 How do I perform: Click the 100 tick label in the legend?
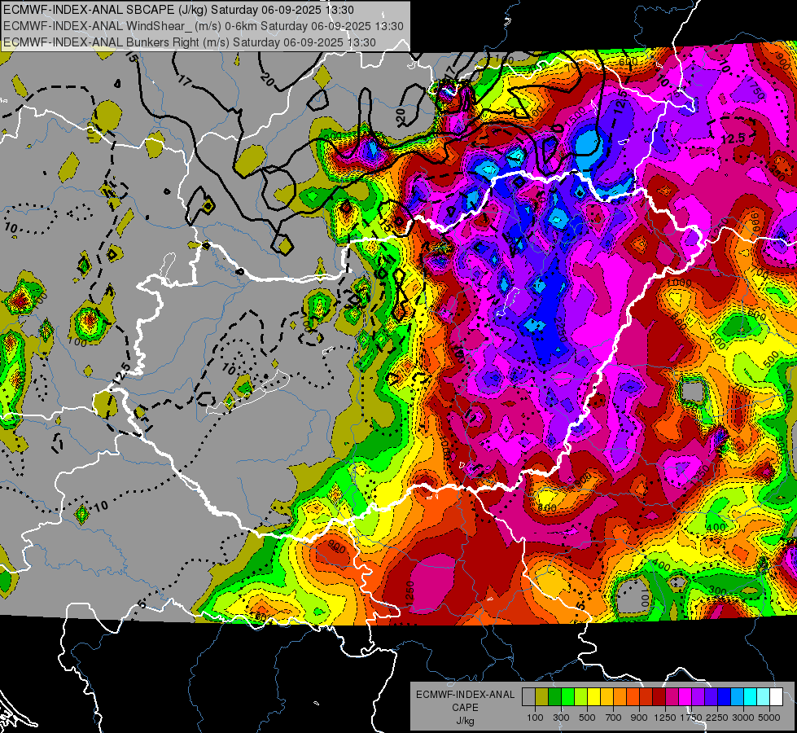coord(535,718)
